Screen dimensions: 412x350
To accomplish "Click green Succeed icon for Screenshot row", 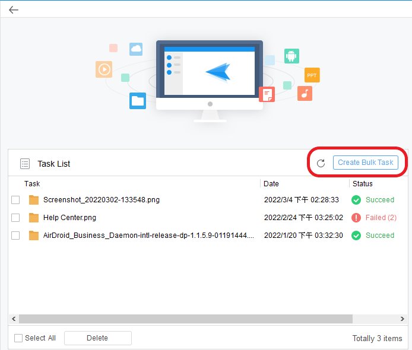I will click(356, 200).
